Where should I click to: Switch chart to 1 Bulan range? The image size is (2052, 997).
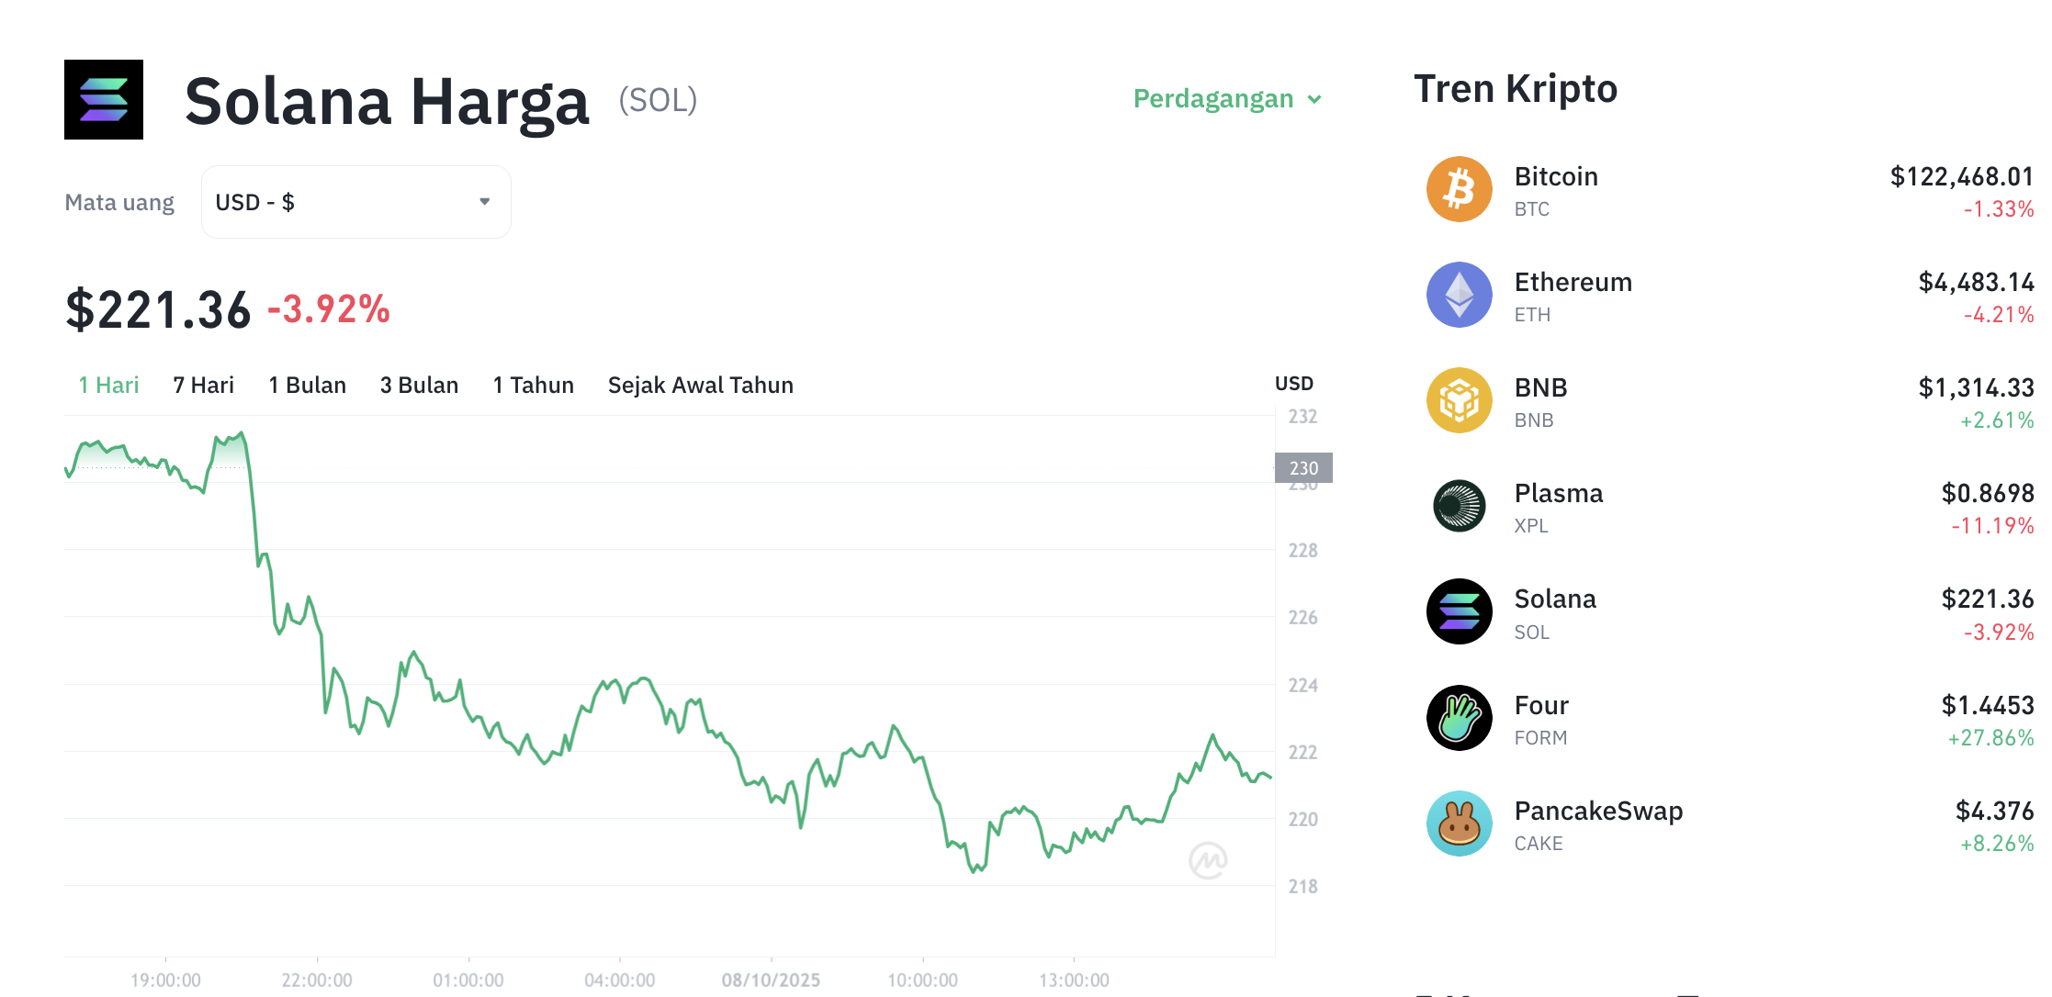(x=307, y=386)
